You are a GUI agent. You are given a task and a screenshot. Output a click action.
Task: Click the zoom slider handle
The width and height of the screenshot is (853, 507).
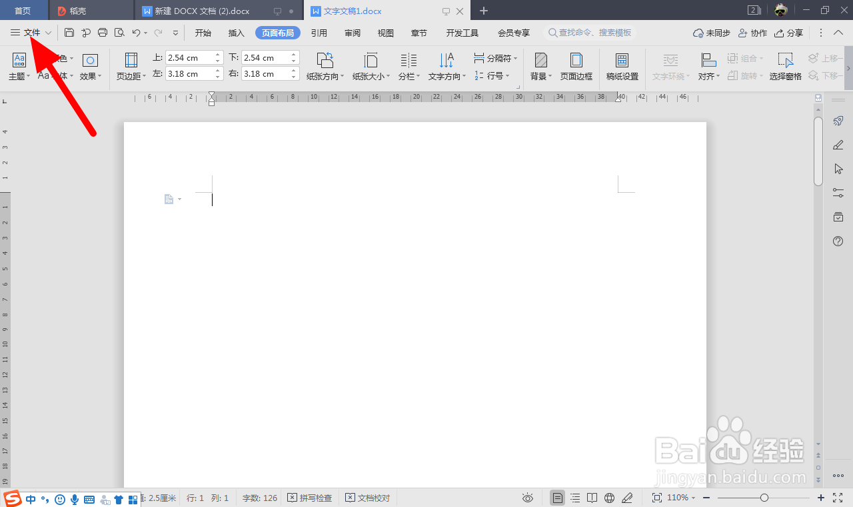click(764, 498)
